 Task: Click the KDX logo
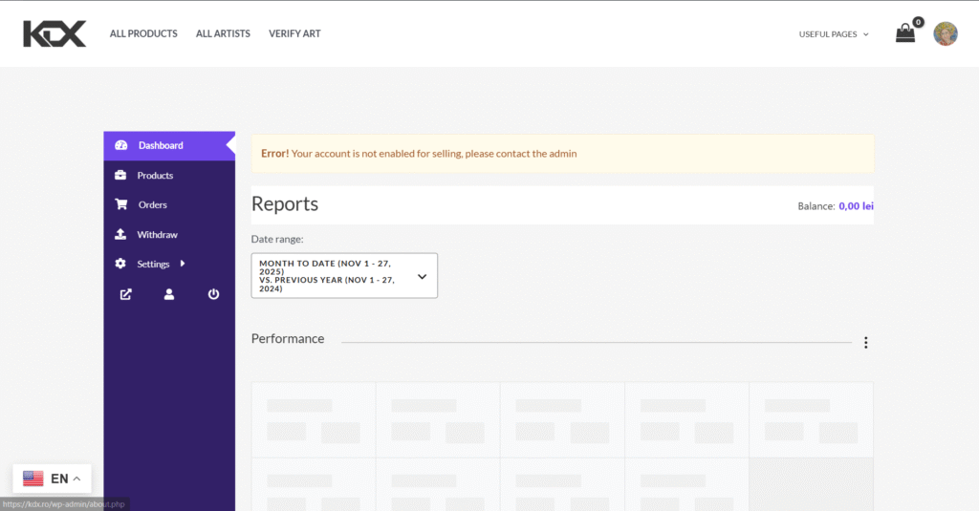pyautogui.click(x=54, y=33)
